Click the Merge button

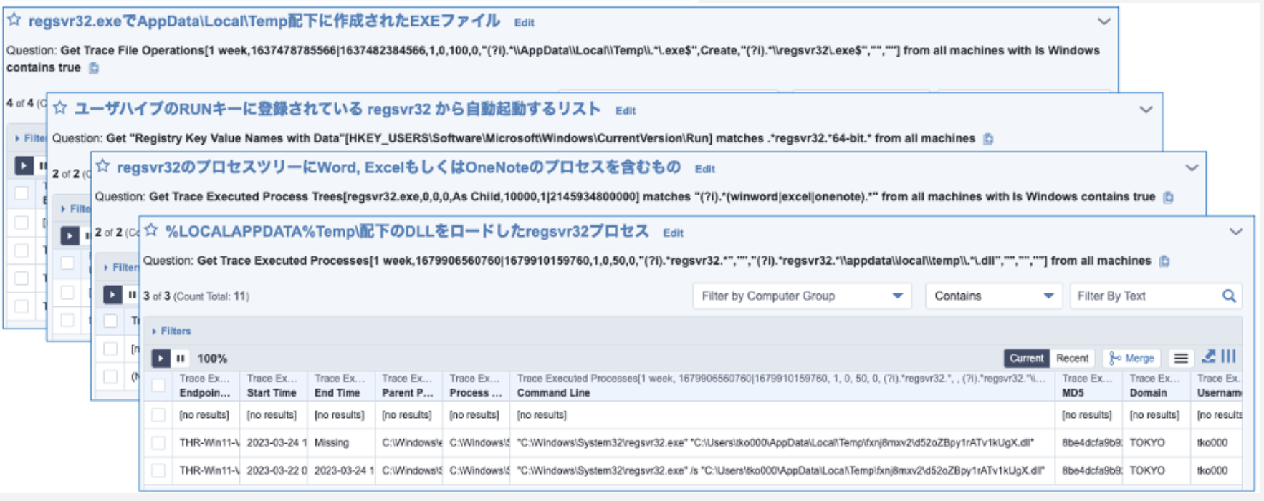[1131, 358]
